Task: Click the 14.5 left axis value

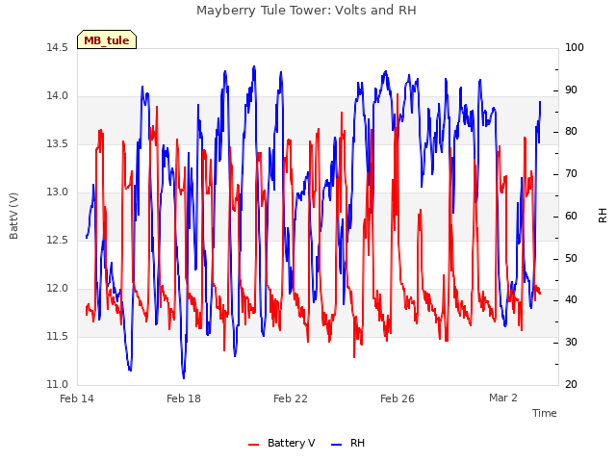Action: click(x=57, y=48)
